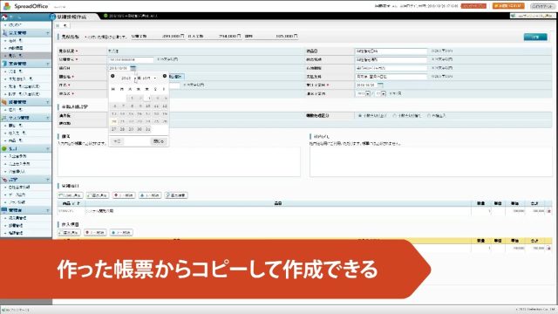Delete the first line item via red icon
Screen dimensions: 558x314
548,211
